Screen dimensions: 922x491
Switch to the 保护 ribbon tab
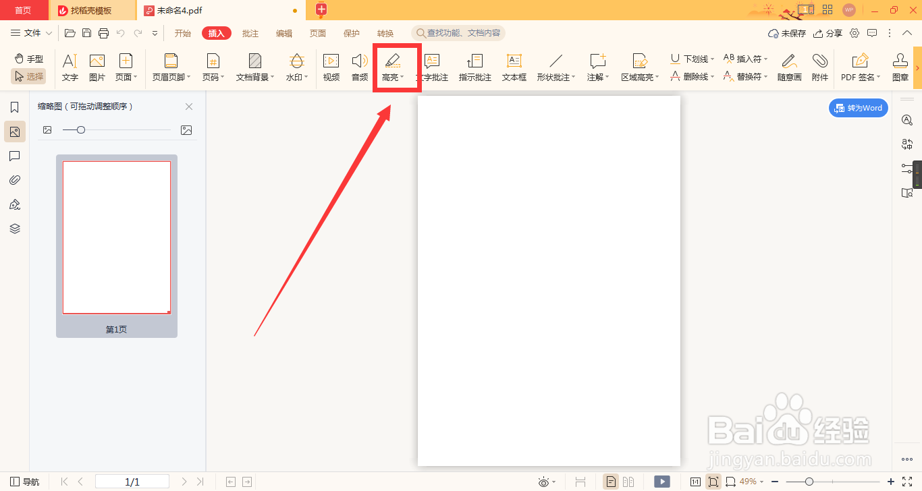coord(352,33)
